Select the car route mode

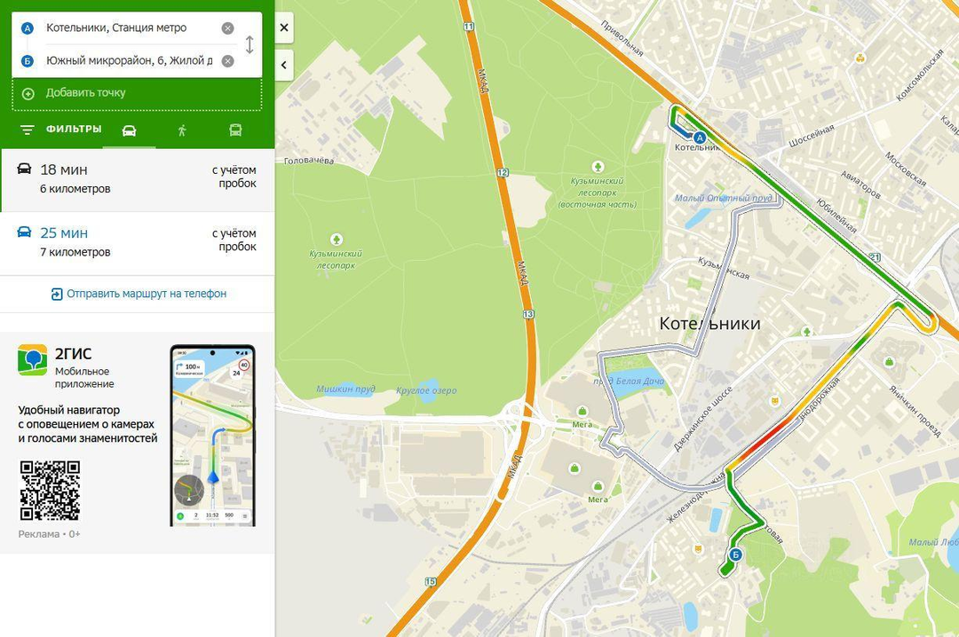click(x=129, y=130)
